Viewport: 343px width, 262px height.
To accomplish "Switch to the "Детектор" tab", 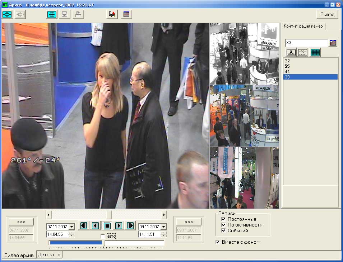I will pos(49,254).
